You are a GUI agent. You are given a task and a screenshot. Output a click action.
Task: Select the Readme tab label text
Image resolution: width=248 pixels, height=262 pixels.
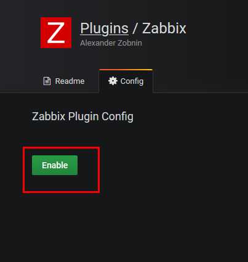(x=70, y=81)
